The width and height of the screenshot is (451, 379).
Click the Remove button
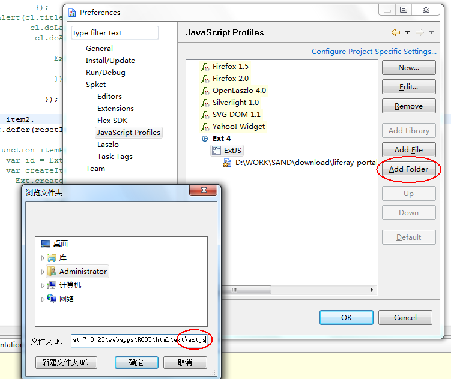click(409, 106)
